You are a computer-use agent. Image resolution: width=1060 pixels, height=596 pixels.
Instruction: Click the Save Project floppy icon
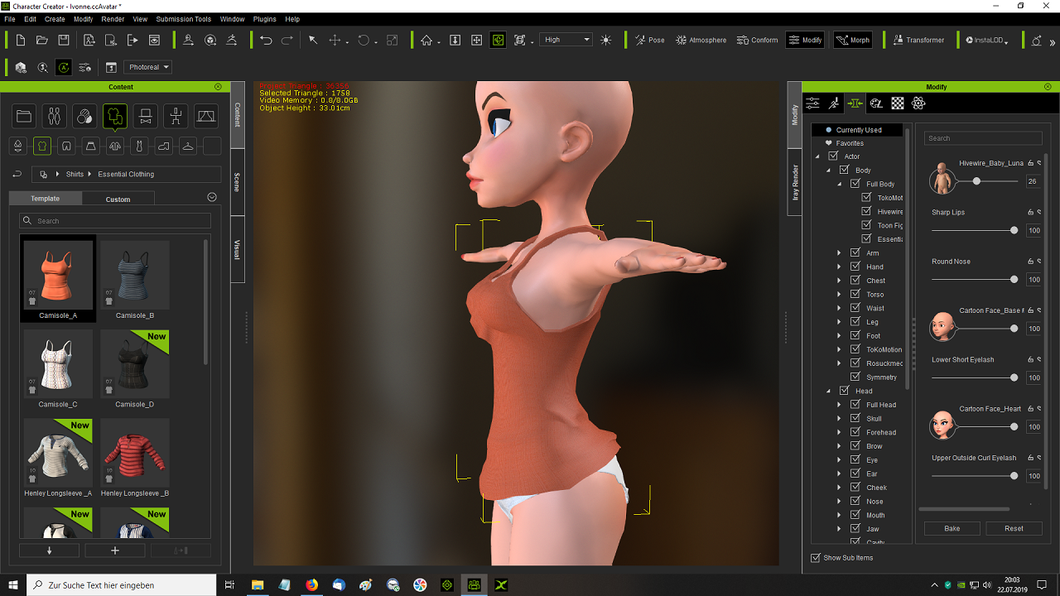[x=63, y=40]
